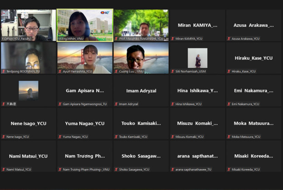
Task: Click the 'Terdpong BOONPAN_TU' name label
Action: pyautogui.click(x=23, y=71)
